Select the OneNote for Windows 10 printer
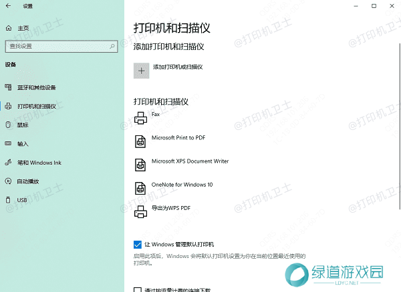Viewport: 401px width, 292px height. pyautogui.click(x=140, y=187)
